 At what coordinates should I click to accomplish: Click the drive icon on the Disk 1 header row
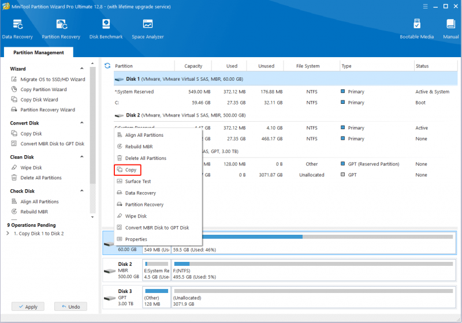click(119, 79)
